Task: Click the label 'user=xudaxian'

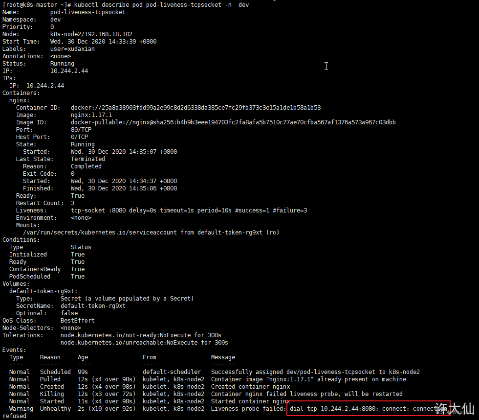Action: (72, 49)
